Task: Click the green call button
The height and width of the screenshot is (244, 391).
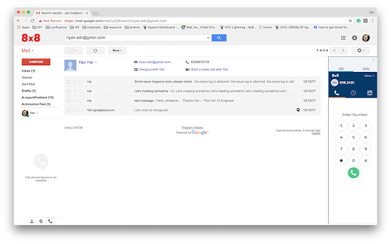Action: click(353, 173)
